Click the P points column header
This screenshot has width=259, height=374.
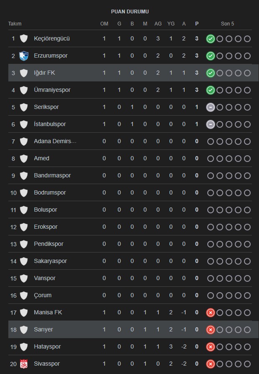point(197,24)
